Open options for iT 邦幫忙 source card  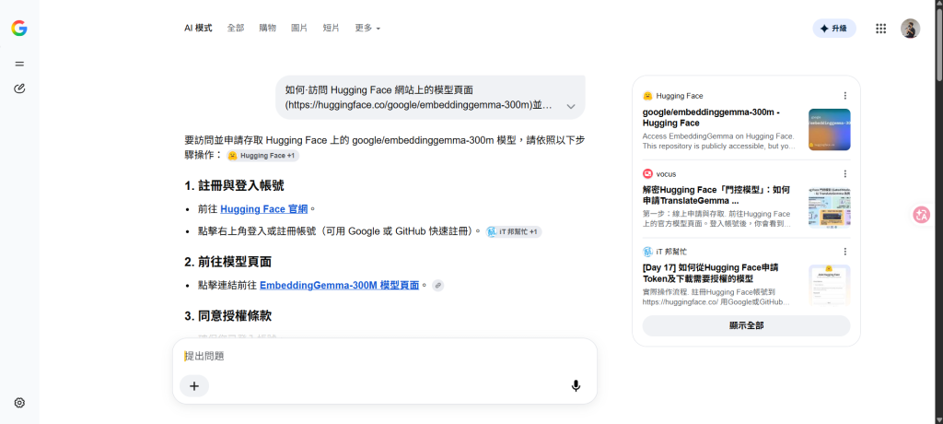pyautogui.click(x=845, y=252)
